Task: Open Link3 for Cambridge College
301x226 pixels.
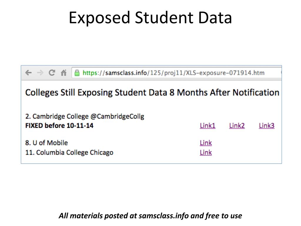Action: click(267, 125)
